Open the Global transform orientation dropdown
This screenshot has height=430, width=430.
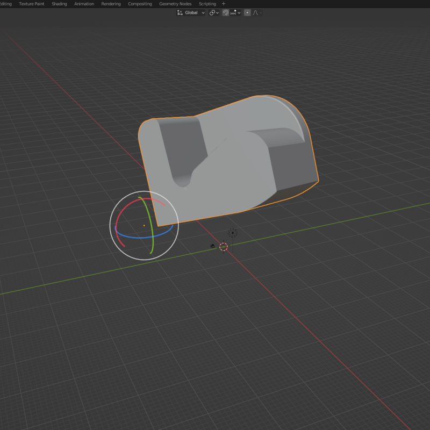(x=191, y=12)
